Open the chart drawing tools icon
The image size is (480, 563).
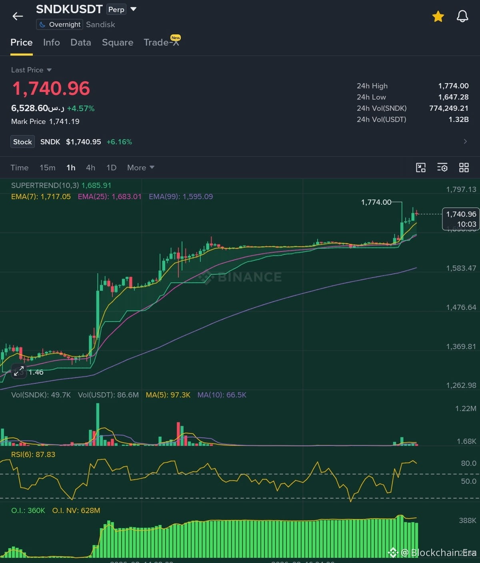pyautogui.click(x=421, y=168)
